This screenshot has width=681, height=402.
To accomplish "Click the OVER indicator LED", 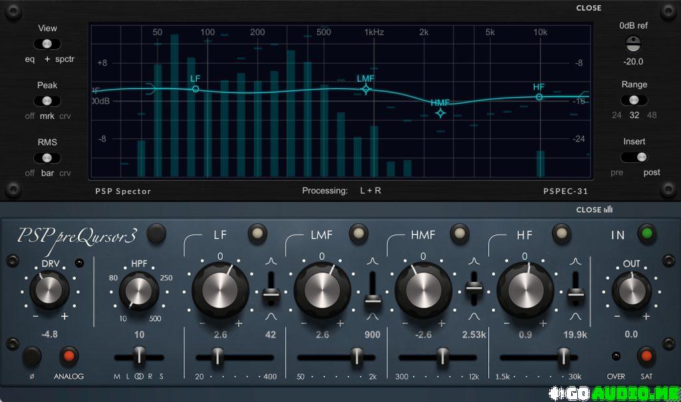I will pos(616,356).
